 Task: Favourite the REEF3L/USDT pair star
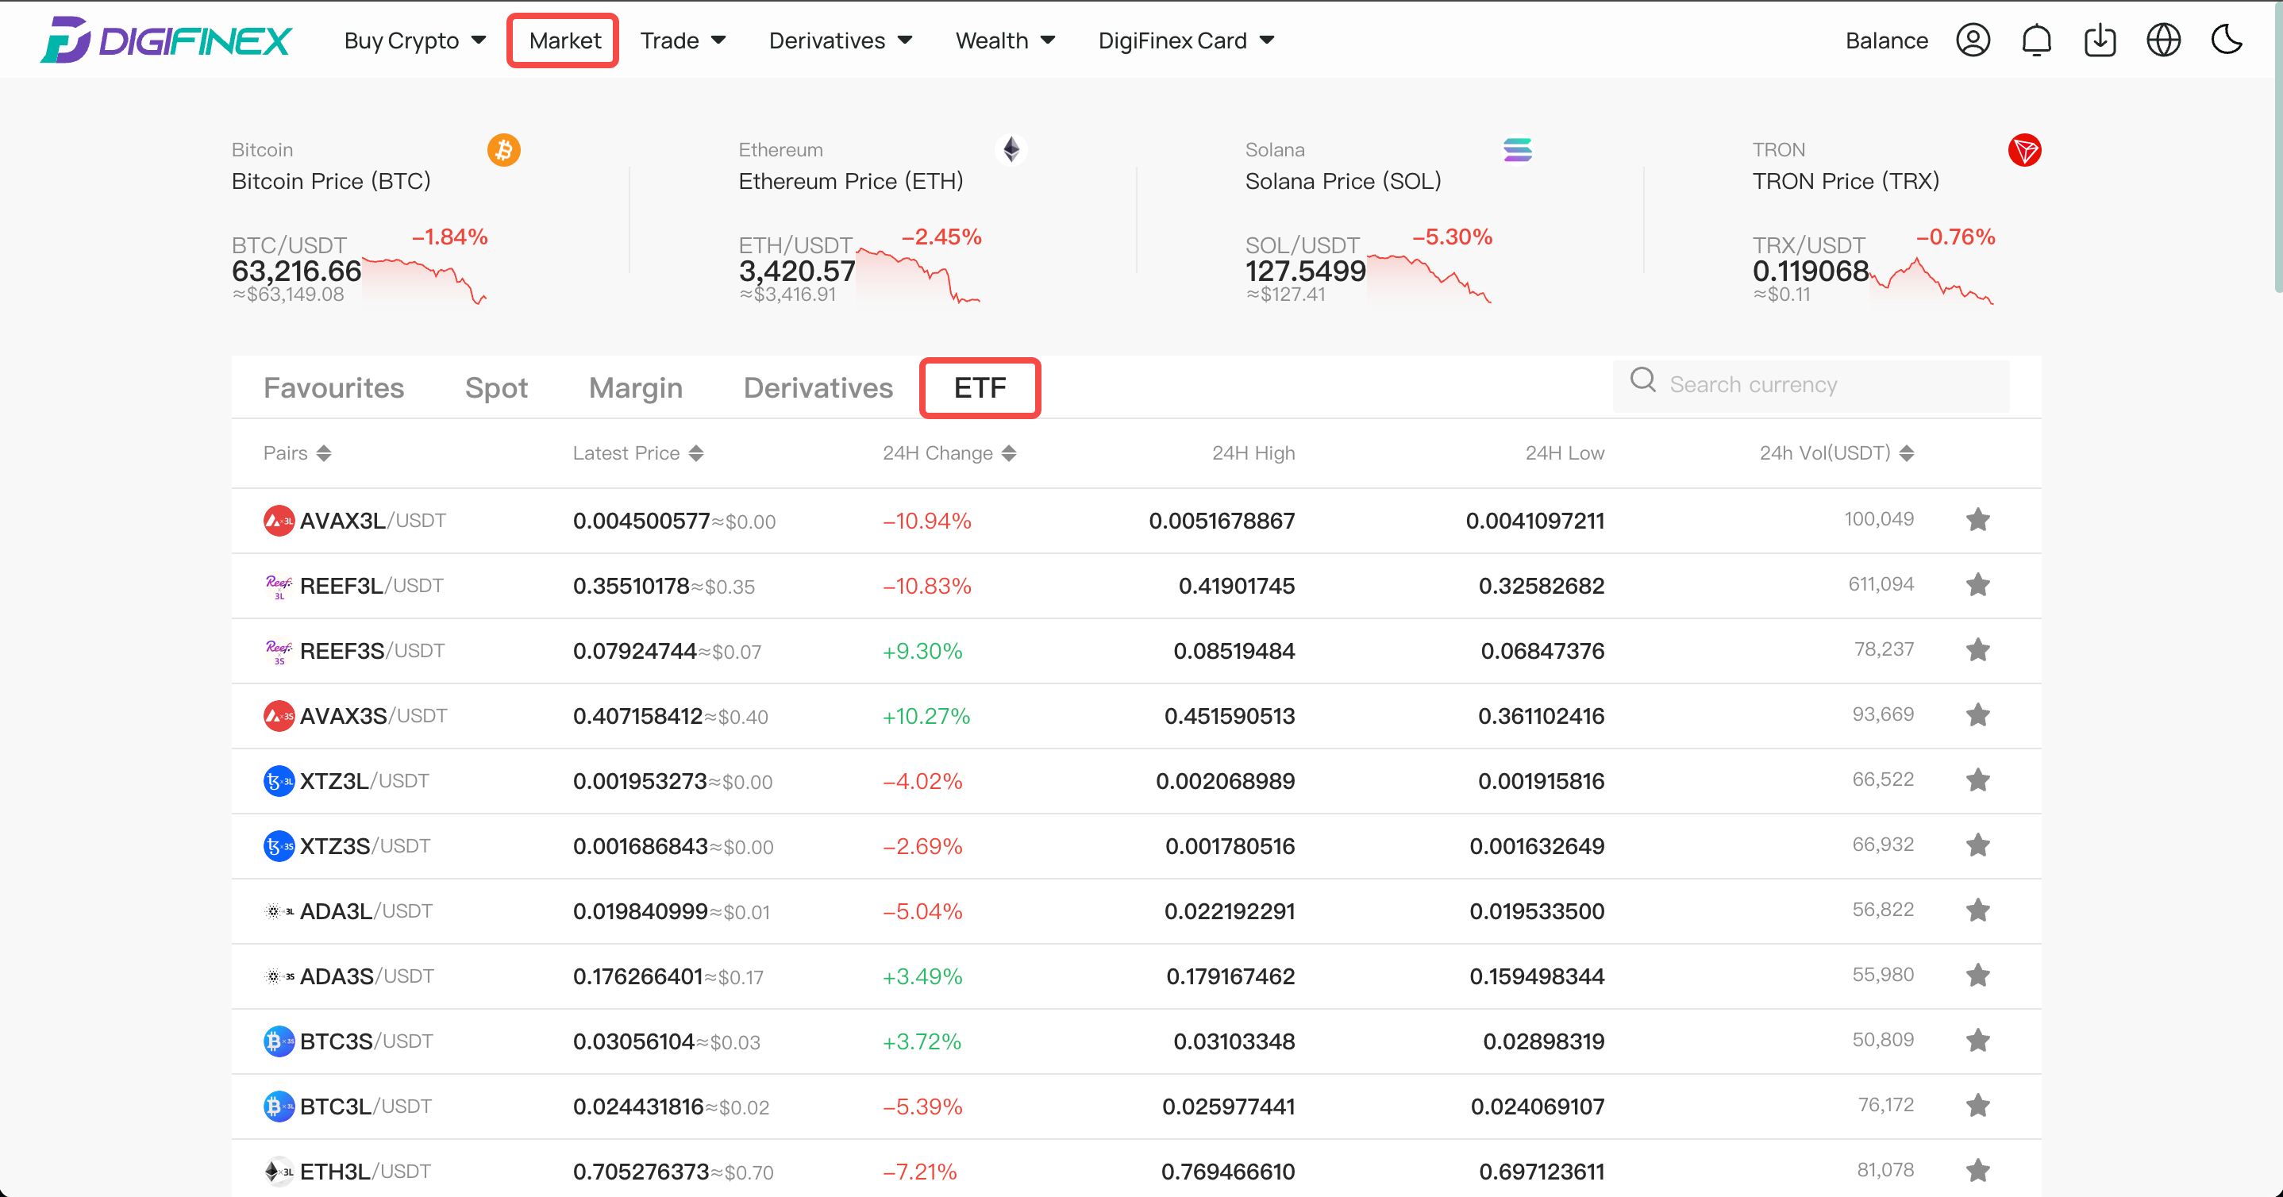coord(1977,585)
